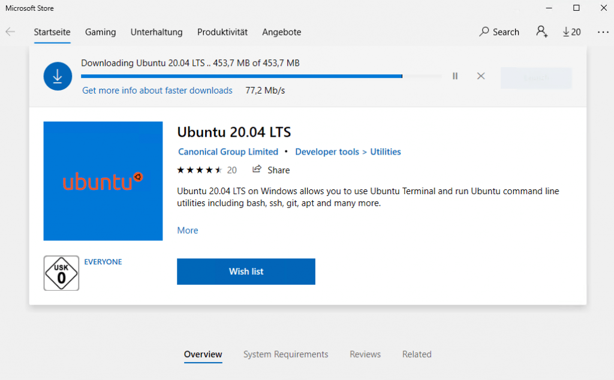Open the Developer tools category link

pyautogui.click(x=327, y=152)
